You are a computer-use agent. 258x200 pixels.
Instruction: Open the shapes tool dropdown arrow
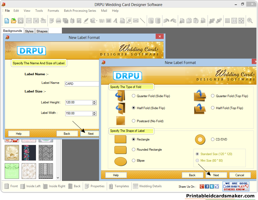click(97, 21)
